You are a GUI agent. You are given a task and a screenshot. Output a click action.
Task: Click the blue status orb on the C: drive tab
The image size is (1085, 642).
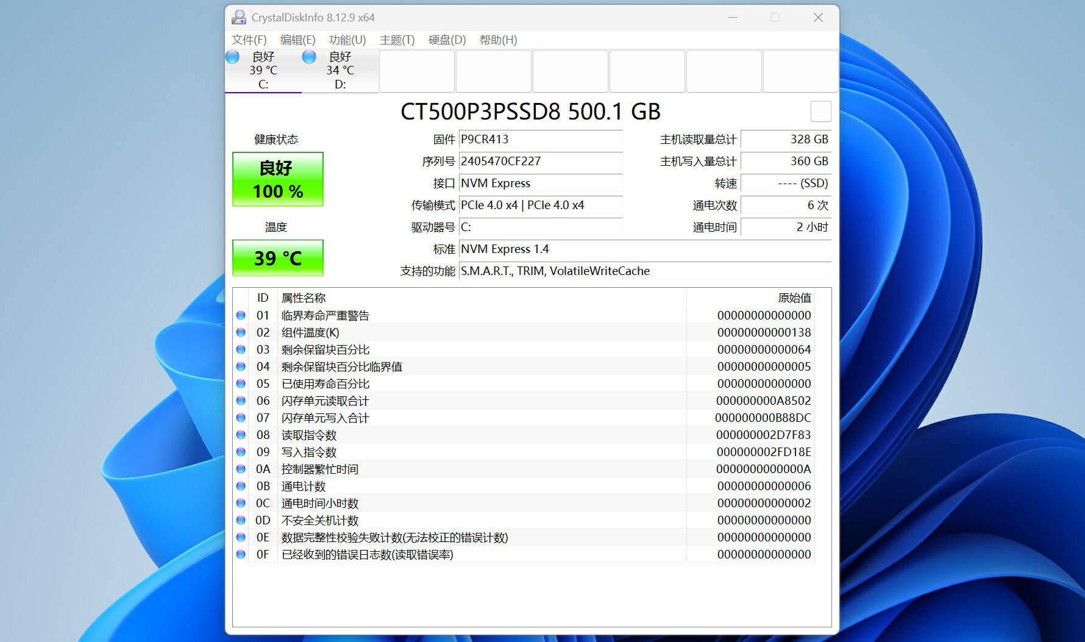click(232, 57)
